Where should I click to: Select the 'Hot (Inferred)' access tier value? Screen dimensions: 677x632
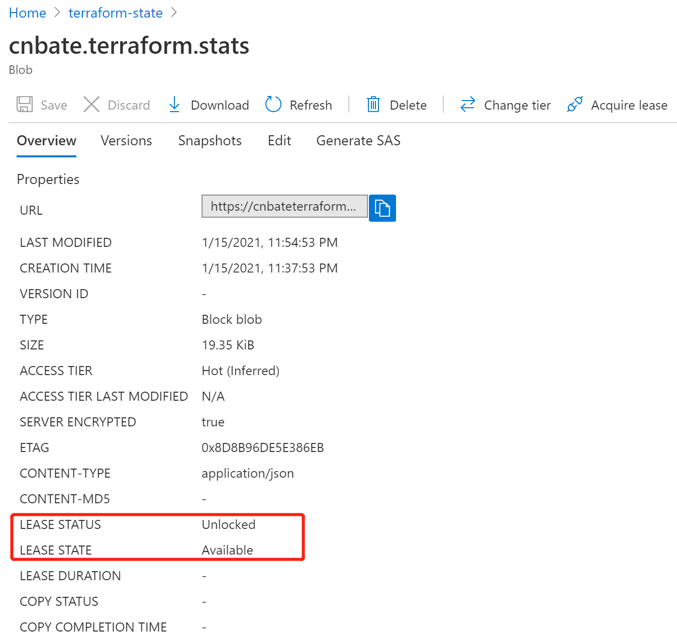(241, 371)
